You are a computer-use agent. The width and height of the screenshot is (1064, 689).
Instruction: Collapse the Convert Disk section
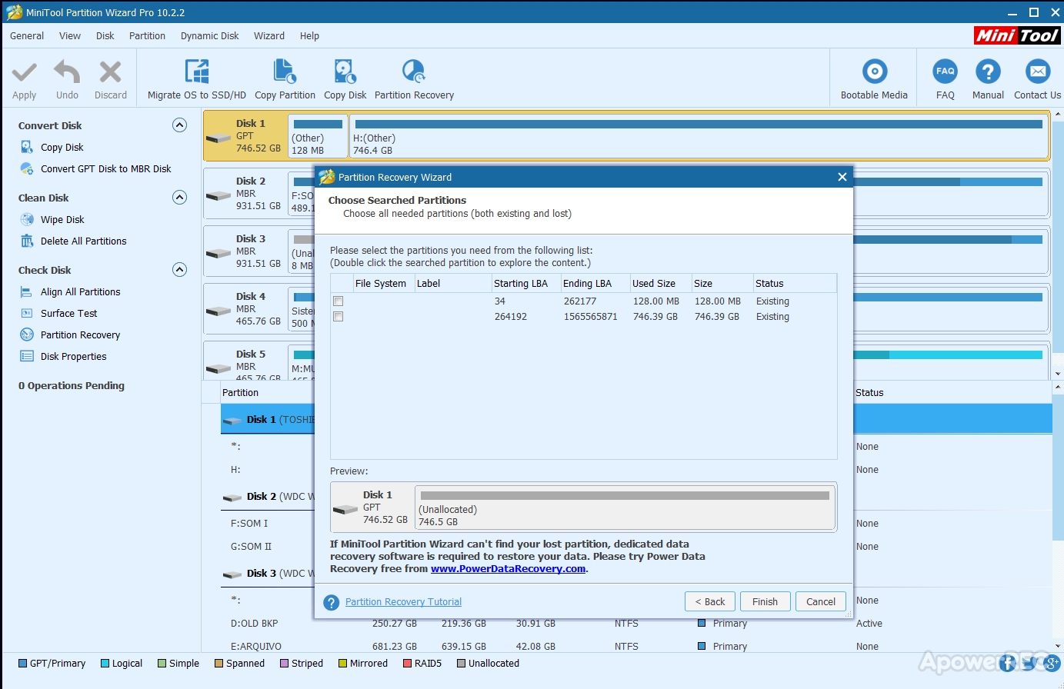179,125
